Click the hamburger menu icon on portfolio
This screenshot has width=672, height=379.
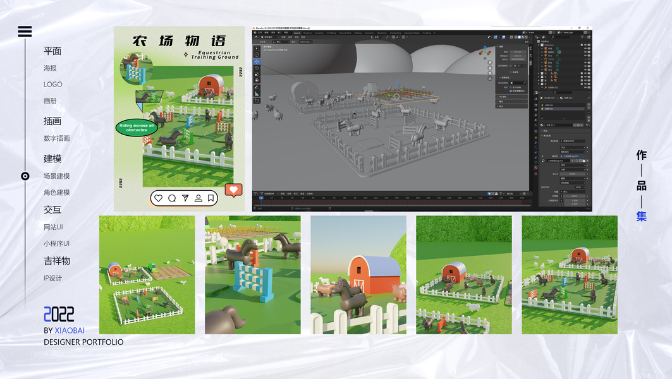point(25,31)
